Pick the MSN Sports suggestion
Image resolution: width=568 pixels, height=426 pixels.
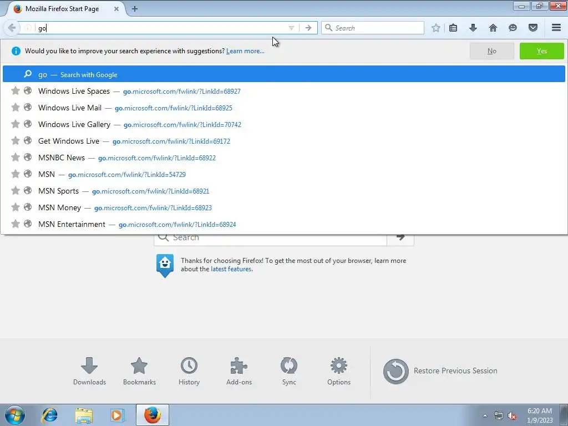point(283,191)
